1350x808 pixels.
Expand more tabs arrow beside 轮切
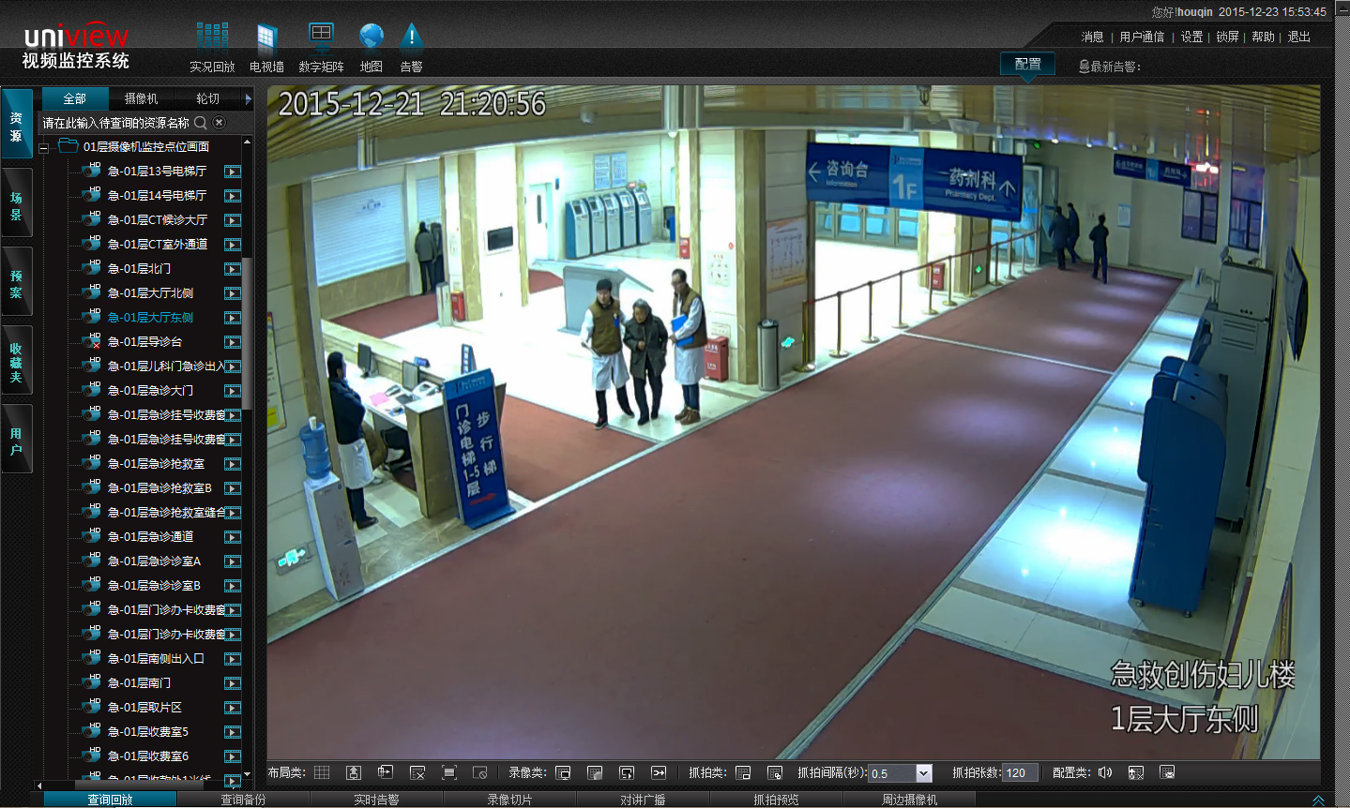(x=248, y=98)
